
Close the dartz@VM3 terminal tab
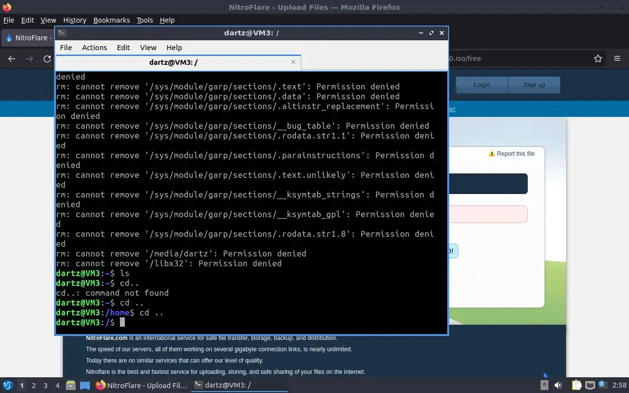[293, 62]
